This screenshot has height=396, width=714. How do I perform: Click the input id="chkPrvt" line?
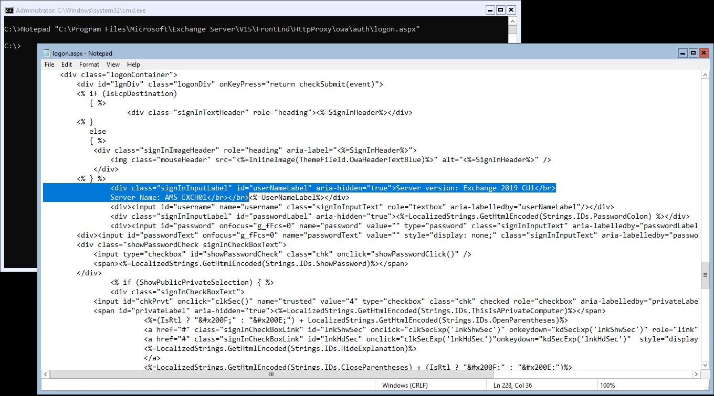396,301
